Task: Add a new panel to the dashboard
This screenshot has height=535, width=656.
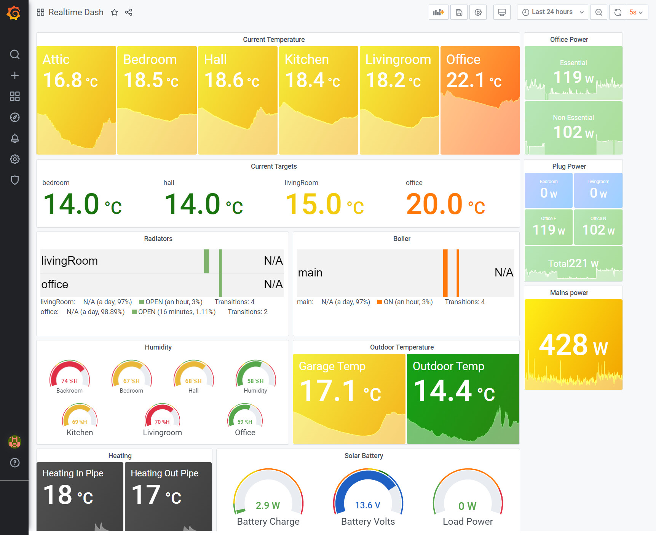Action: pyautogui.click(x=438, y=12)
